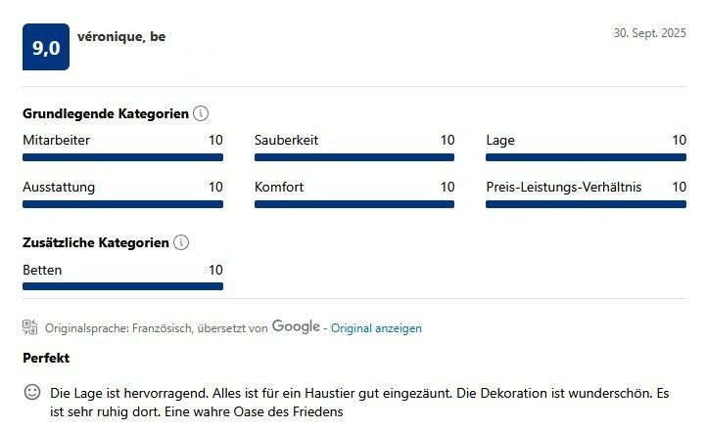Click the Lage rating bar
This screenshot has height=429, width=706.
click(586, 156)
